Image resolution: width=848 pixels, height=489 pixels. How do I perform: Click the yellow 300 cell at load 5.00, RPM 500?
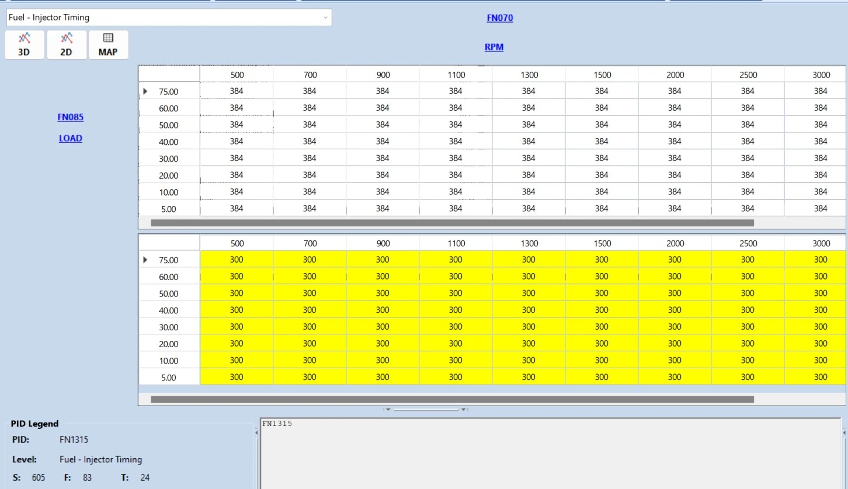point(237,378)
